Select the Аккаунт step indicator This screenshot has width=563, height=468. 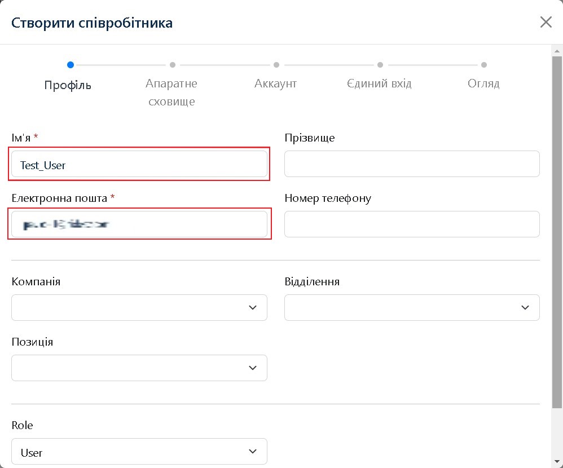click(276, 65)
